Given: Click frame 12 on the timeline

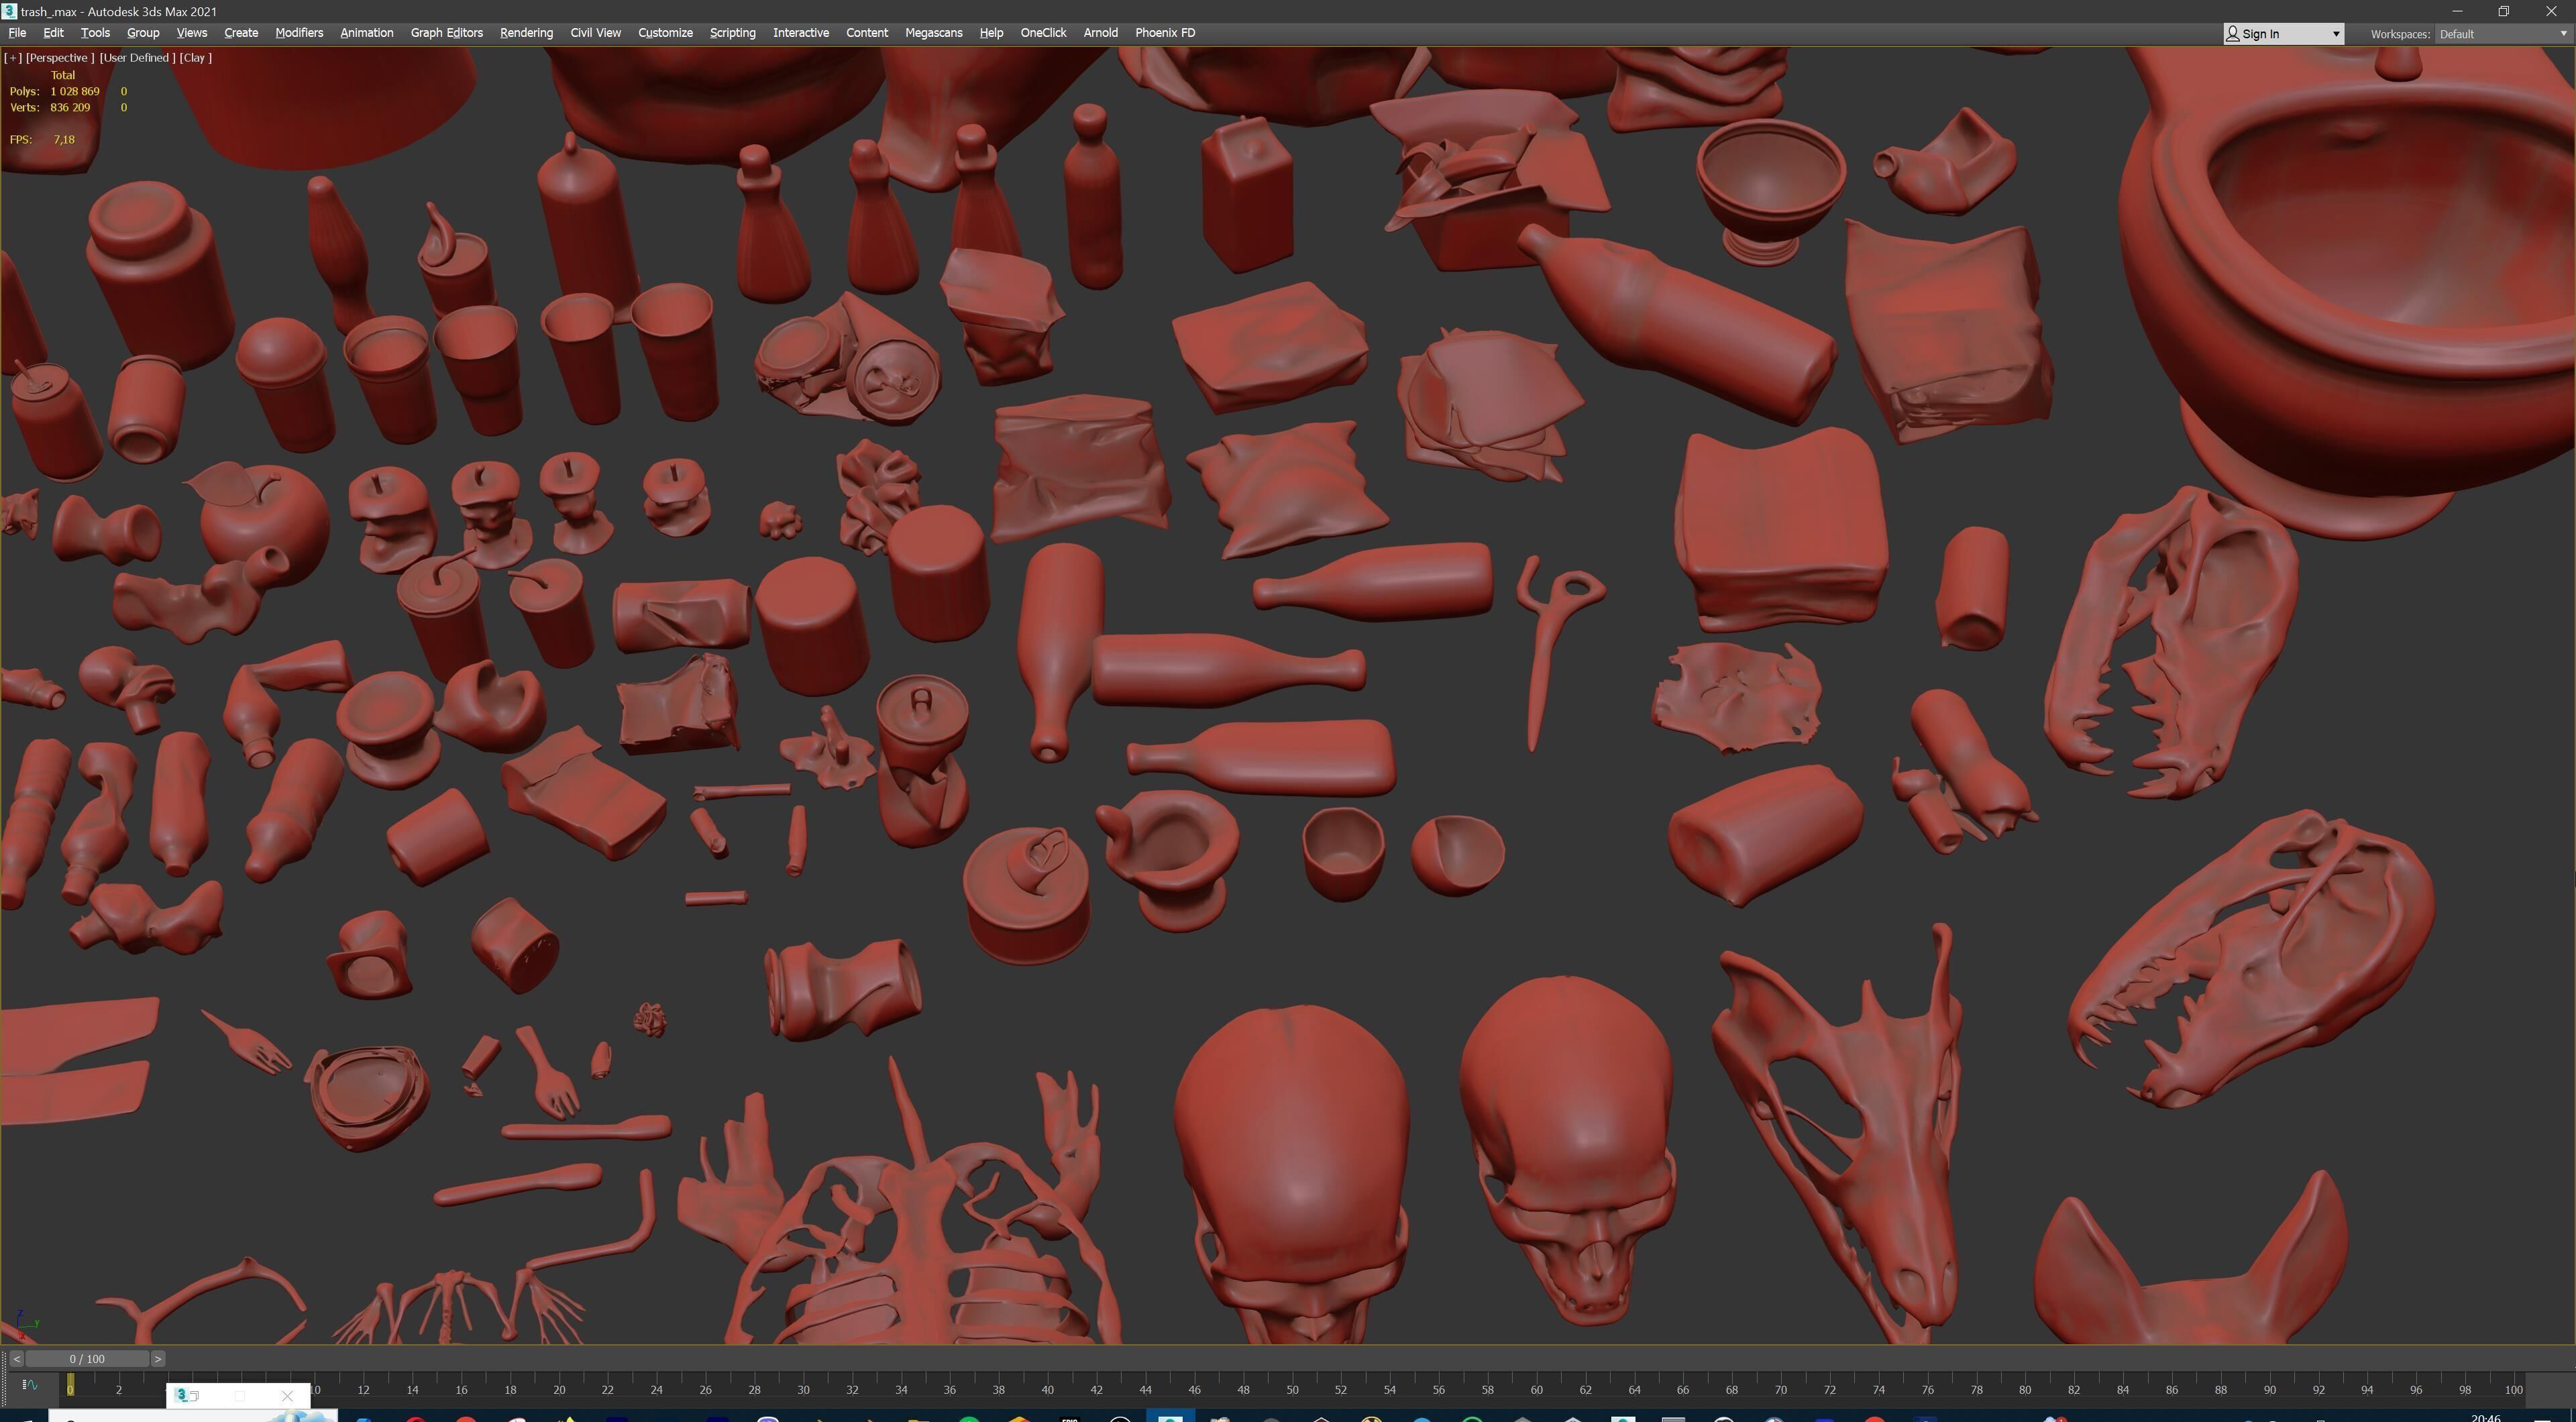Looking at the screenshot, I should pyautogui.click(x=363, y=1390).
